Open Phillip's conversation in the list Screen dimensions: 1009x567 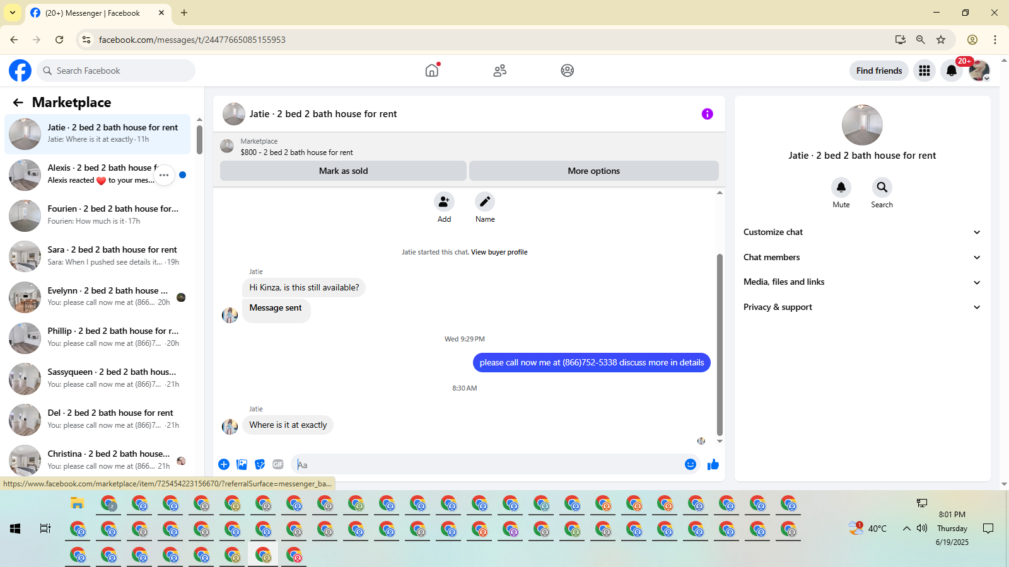tap(98, 338)
